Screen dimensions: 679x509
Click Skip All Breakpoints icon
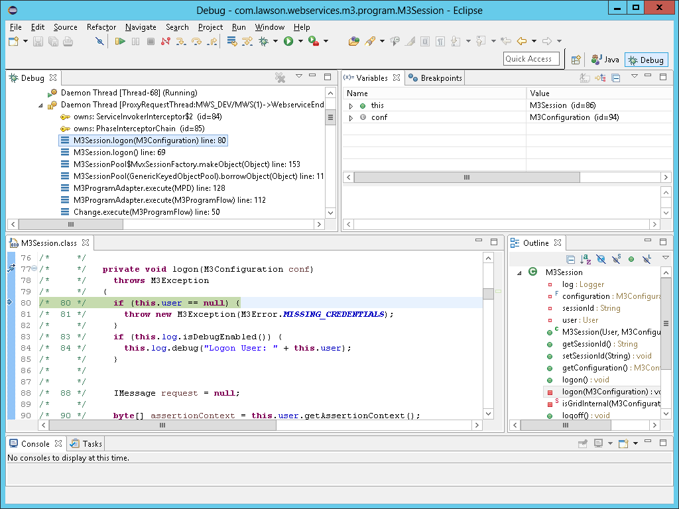coord(99,41)
